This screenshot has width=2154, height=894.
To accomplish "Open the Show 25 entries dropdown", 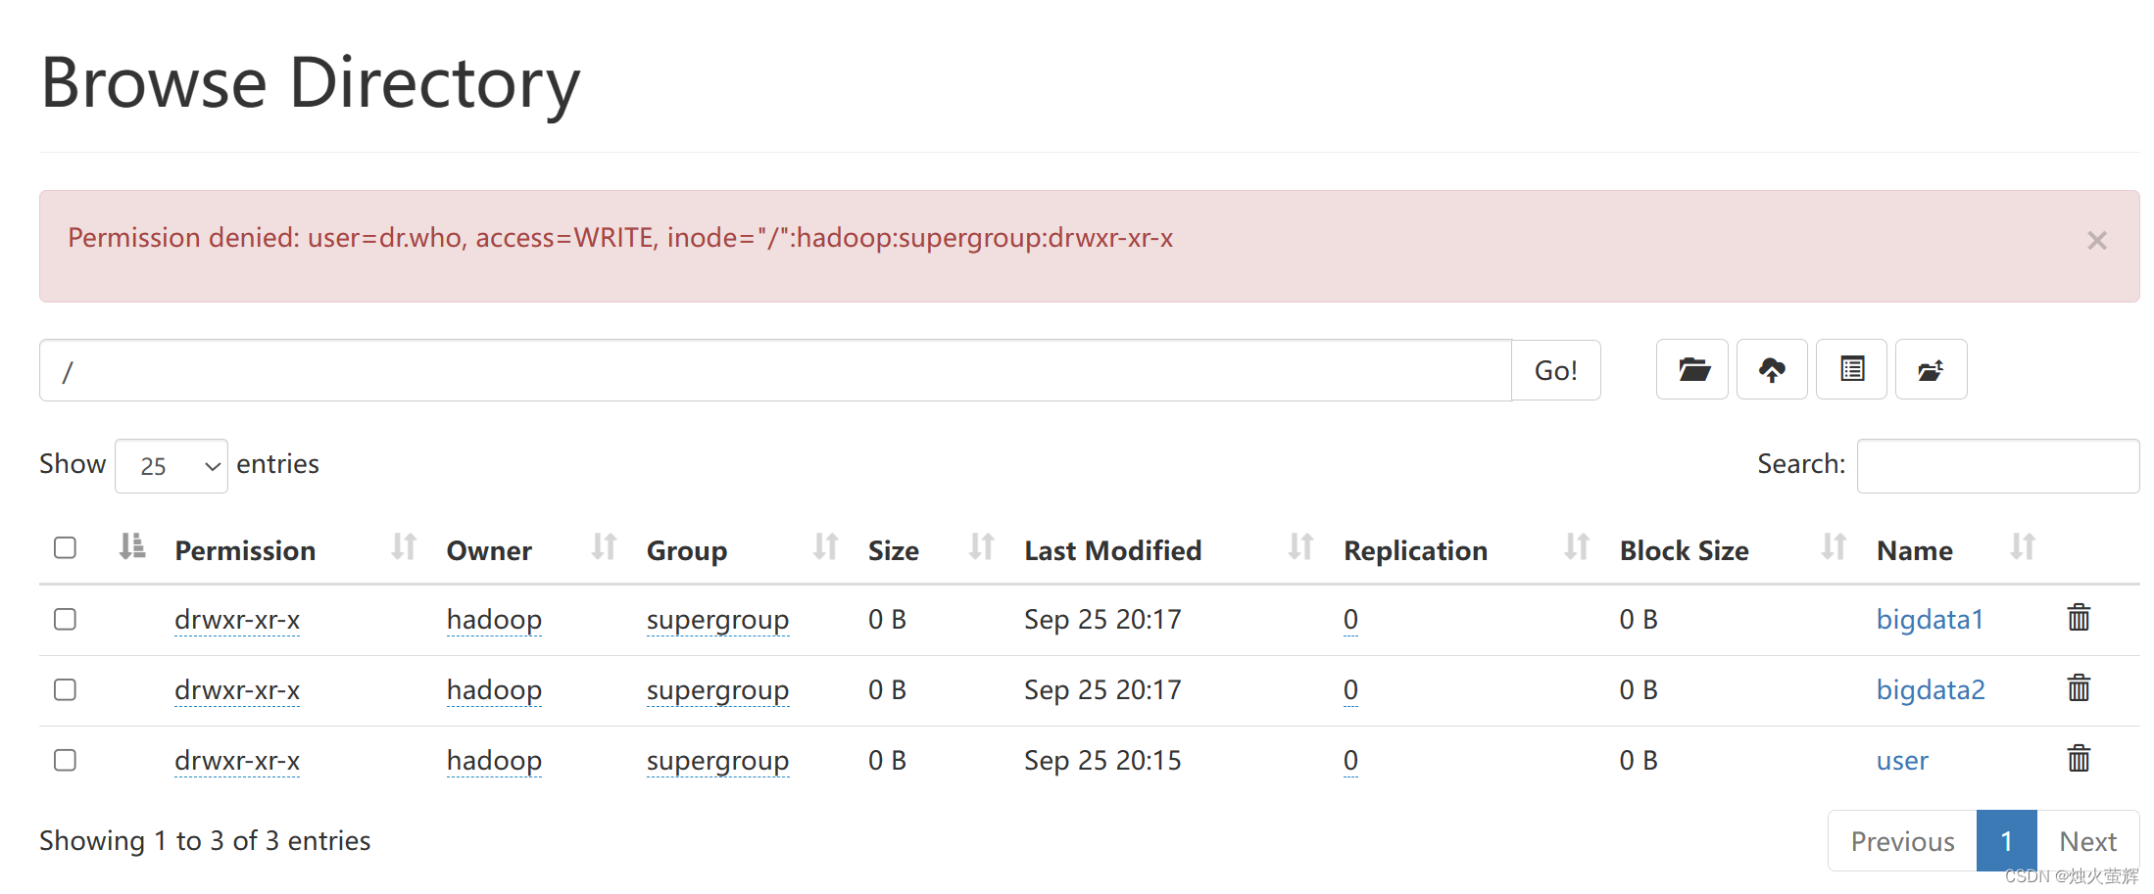I will click(x=171, y=465).
